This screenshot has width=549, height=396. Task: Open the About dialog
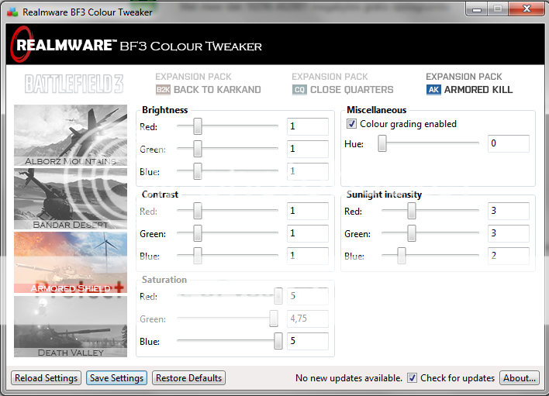click(520, 378)
